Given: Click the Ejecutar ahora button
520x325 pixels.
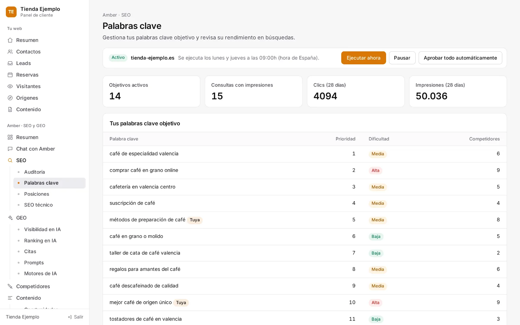Looking at the screenshot, I should pyautogui.click(x=363, y=58).
